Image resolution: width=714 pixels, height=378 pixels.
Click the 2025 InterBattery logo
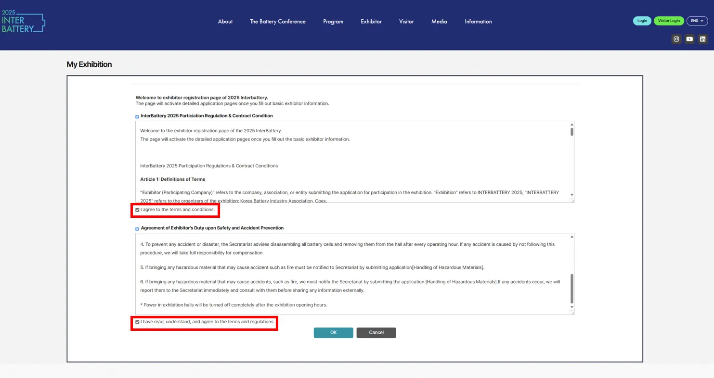pyautogui.click(x=23, y=21)
